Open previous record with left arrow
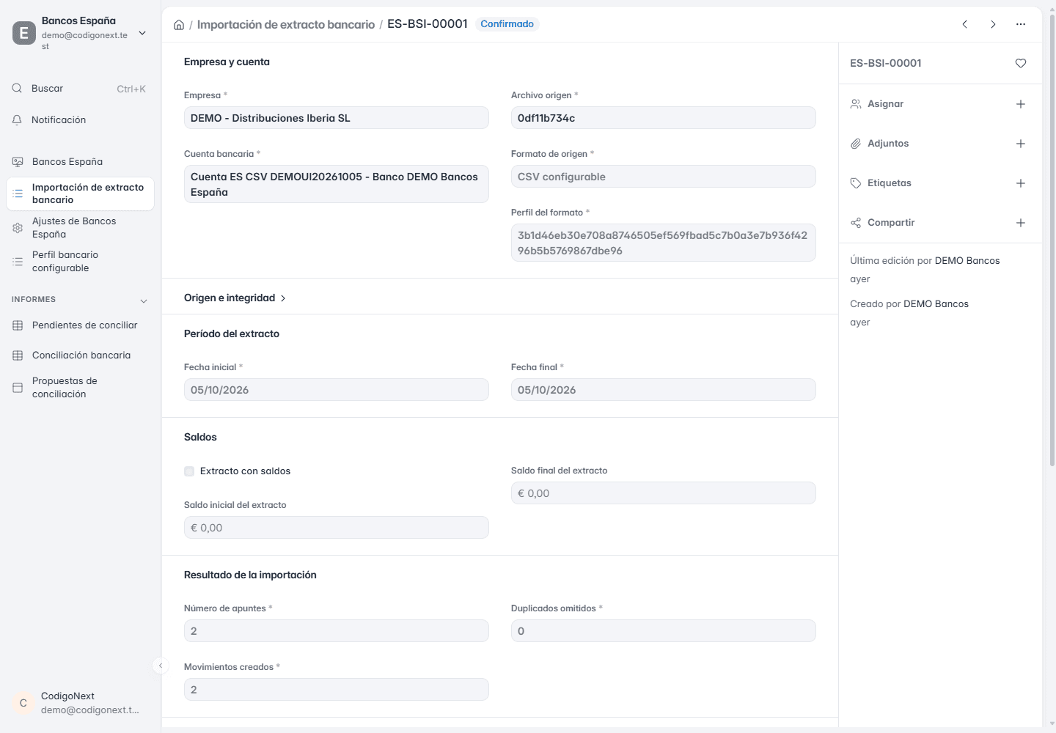 tap(965, 24)
